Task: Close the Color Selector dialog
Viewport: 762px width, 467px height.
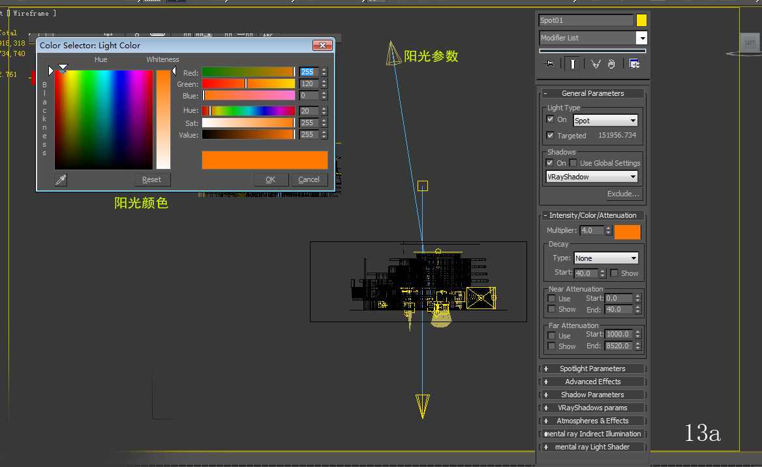Action: [x=322, y=45]
